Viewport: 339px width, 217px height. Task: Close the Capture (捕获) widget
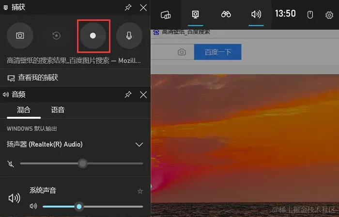(143, 8)
